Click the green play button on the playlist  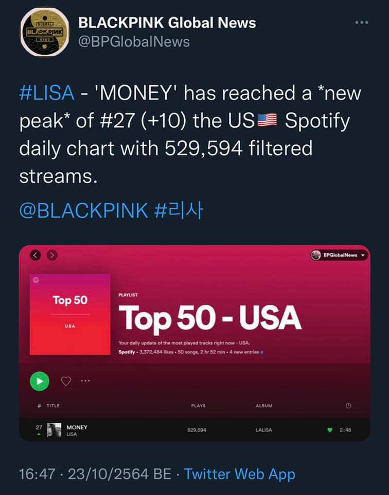[x=40, y=381]
